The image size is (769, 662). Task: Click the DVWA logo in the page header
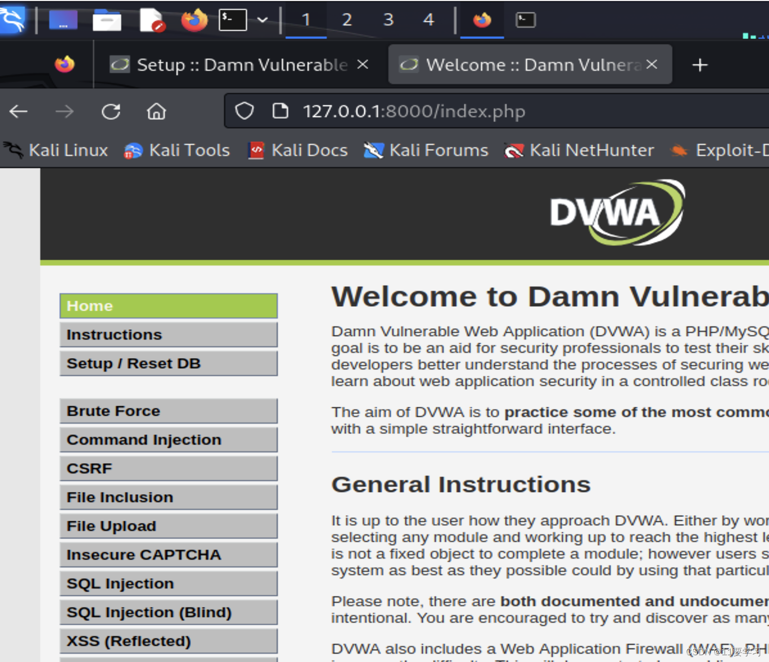click(615, 213)
